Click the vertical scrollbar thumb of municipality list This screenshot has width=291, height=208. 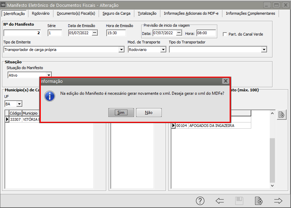272,160
